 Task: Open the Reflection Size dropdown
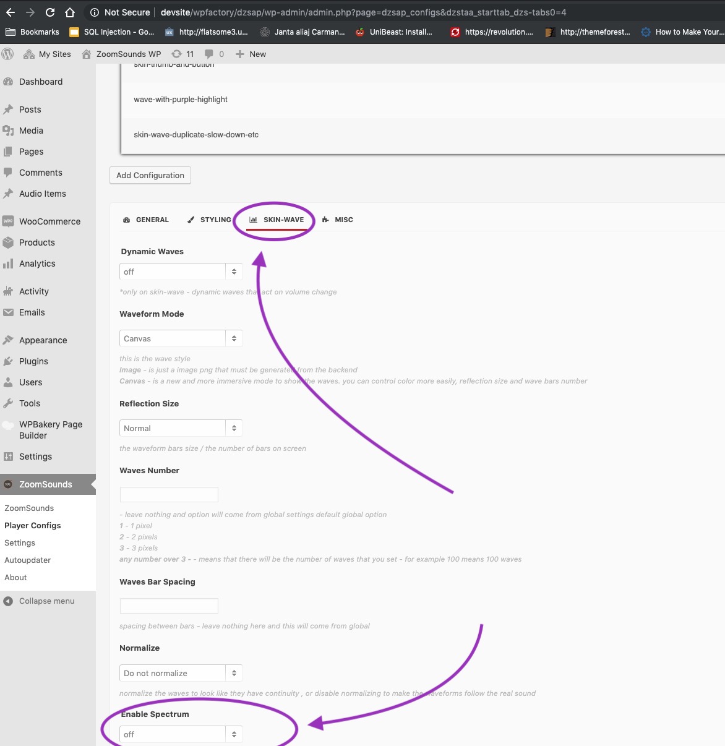pos(181,428)
